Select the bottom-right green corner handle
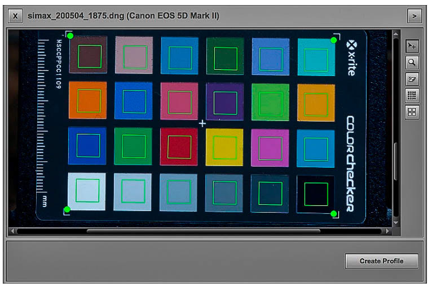 click(333, 214)
